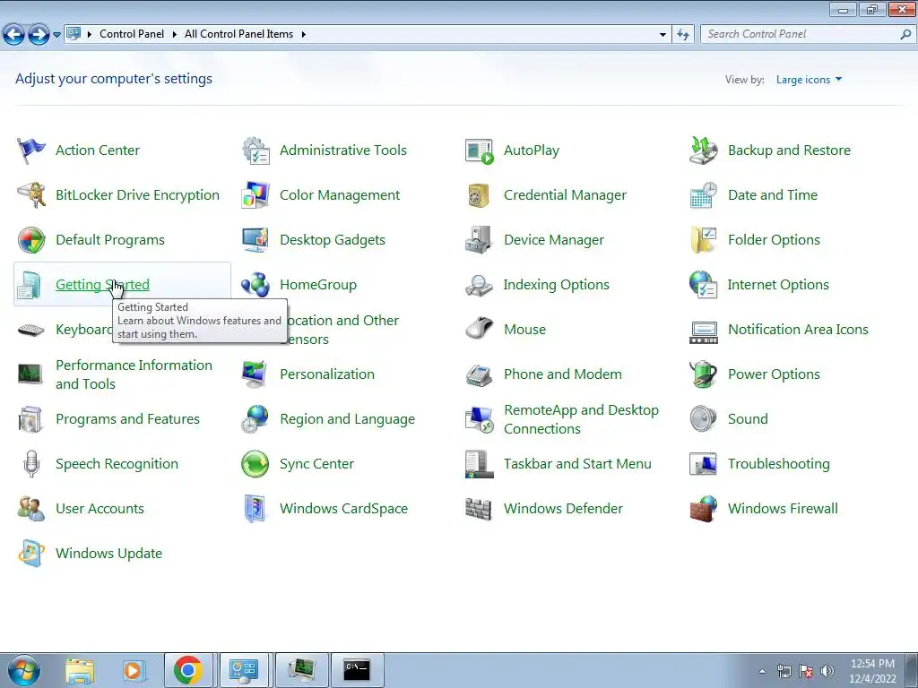Open the Mouse icon
The width and height of the screenshot is (918, 688).
[x=480, y=330]
